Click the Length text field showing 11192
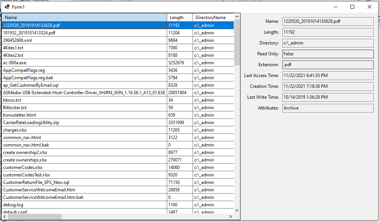This screenshot has height=222, width=380. (x=328, y=32)
